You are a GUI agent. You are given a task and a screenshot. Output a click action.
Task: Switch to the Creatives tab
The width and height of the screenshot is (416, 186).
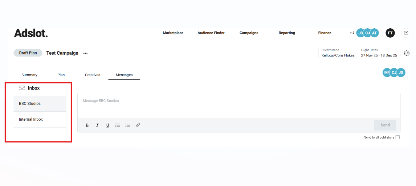pyautogui.click(x=93, y=75)
